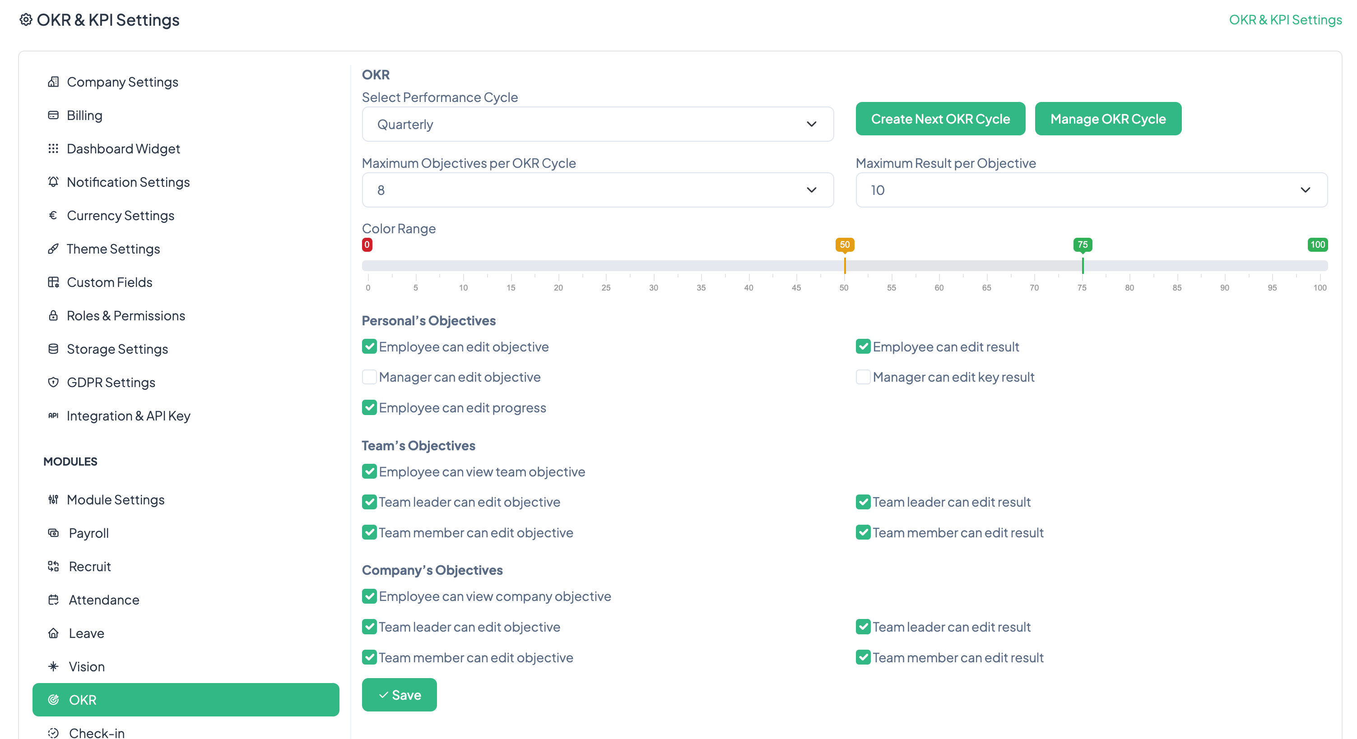Viewport: 1357px width, 739px height.
Task: Uncheck Employee can edit progress
Action: click(369, 408)
